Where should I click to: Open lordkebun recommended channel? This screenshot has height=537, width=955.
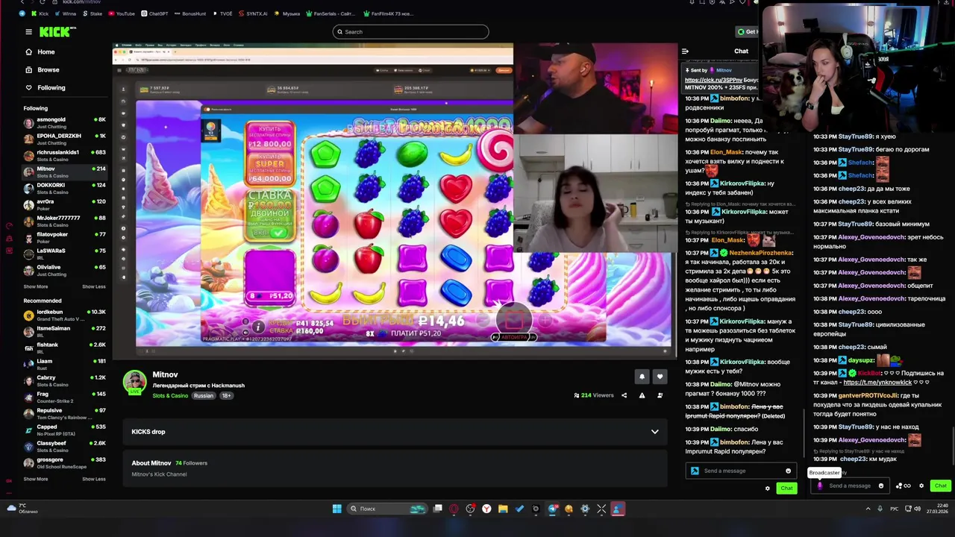tap(63, 315)
